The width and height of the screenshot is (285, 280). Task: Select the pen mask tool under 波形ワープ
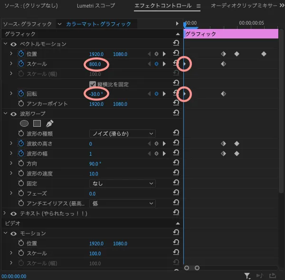pyautogui.click(x=49, y=123)
